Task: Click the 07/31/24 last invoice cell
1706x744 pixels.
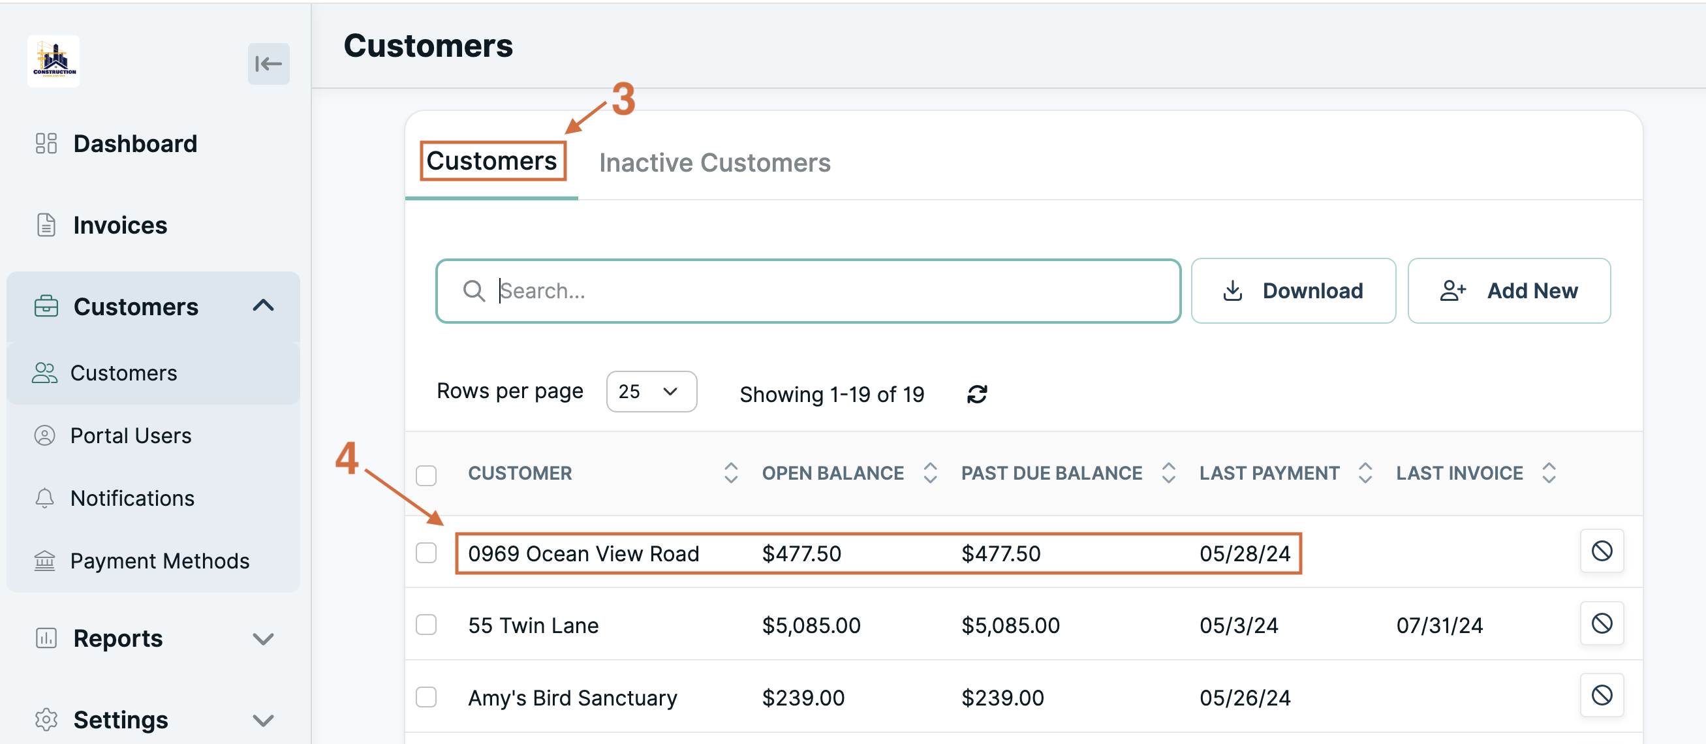Action: [1439, 625]
